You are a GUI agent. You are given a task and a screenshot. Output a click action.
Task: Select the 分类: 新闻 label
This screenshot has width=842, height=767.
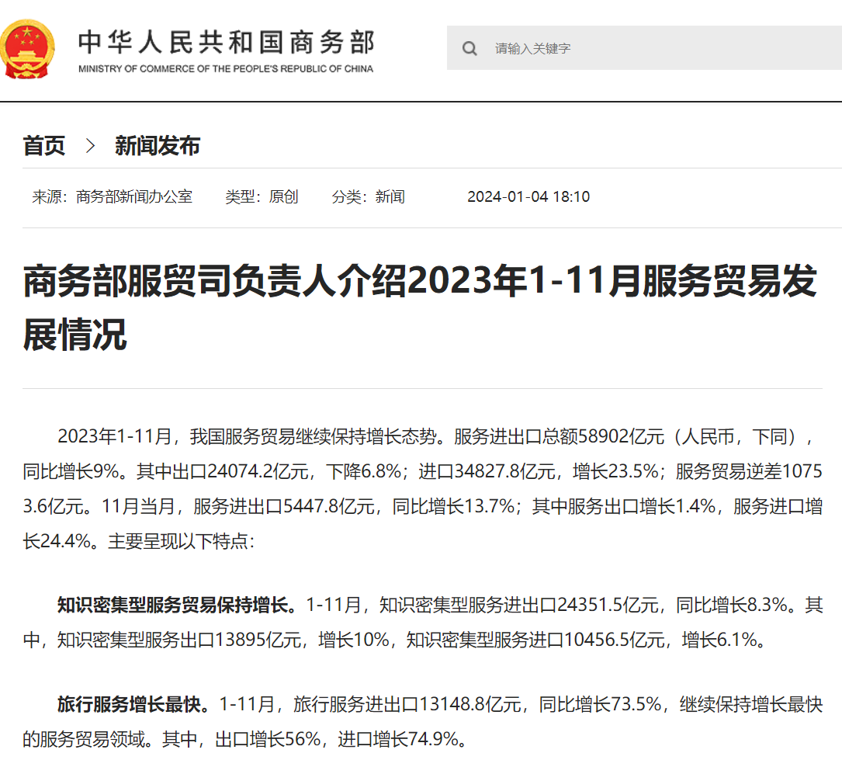click(x=369, y=196)
